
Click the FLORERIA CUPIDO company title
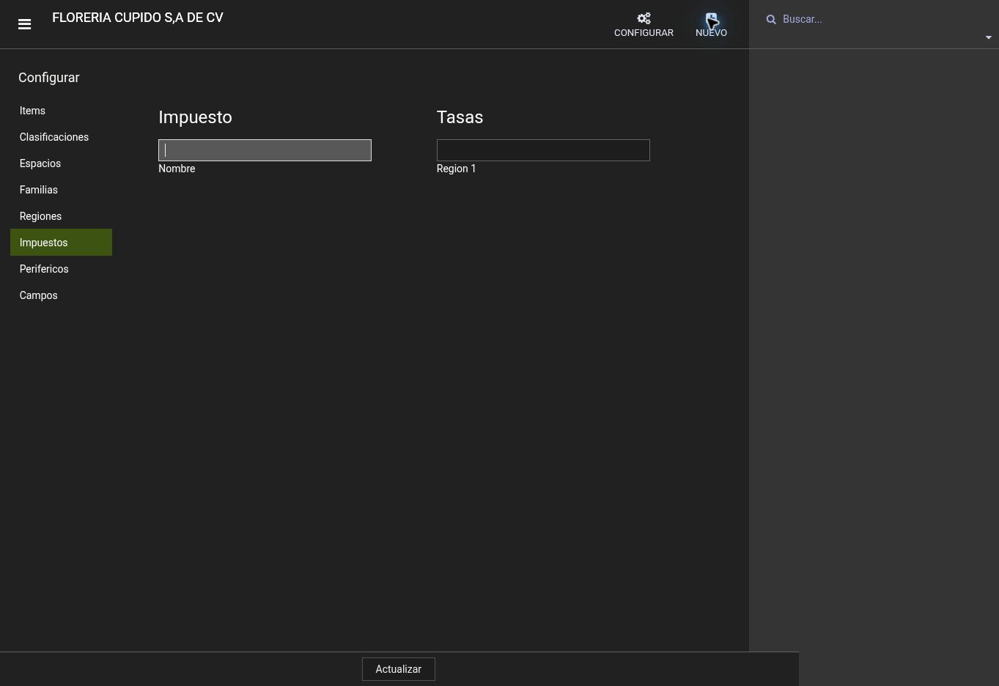click(138, 18)
